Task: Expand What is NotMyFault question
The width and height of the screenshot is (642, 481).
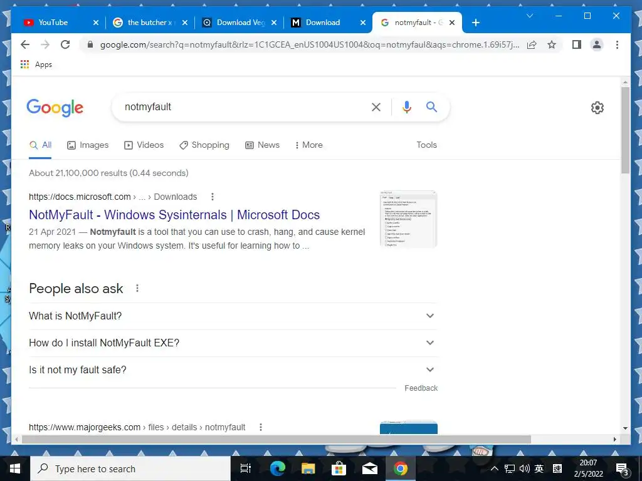Action: [233, 316]
